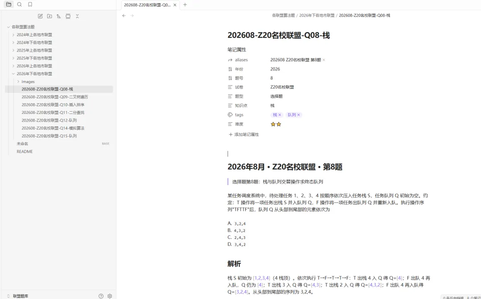Click 添加笔记属性 to add a property
Image resolution: width=481 pixels, height=299 pixels.
[x=244, y=134]
